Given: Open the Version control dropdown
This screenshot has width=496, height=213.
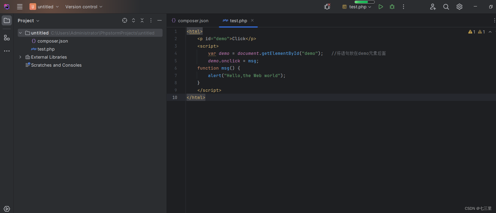Looking at the screenshot, I should 84,7.
